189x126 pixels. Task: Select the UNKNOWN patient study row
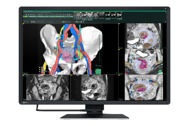coord(48,16)
